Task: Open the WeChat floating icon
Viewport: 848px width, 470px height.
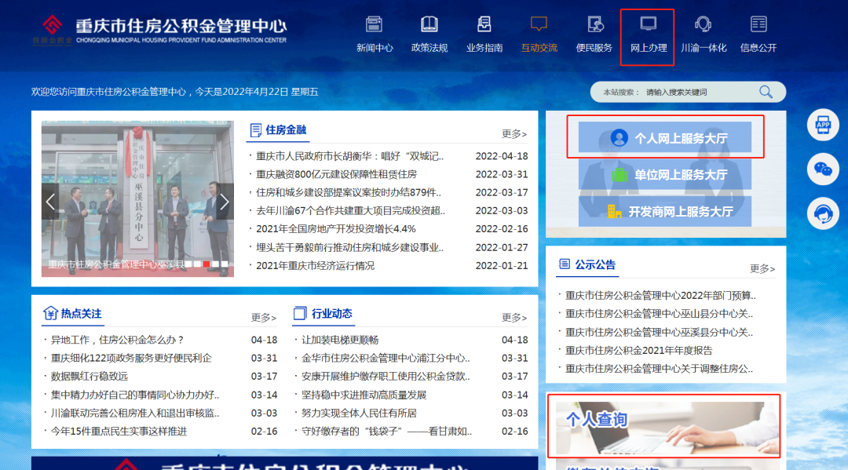Action: 823,169
